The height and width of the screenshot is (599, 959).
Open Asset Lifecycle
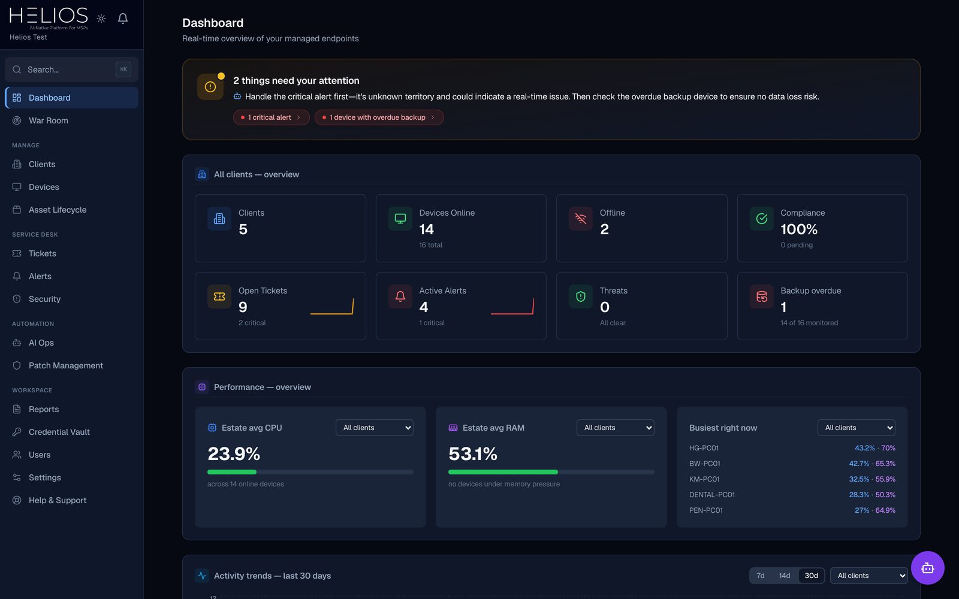click(71, 210)
